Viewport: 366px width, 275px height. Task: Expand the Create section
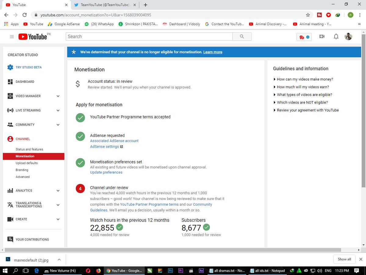[x=58, y=219]
